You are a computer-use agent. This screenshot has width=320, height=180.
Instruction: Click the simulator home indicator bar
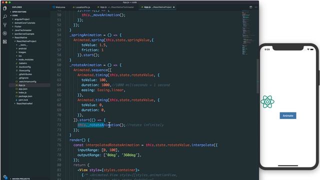(x=288, y=165)
